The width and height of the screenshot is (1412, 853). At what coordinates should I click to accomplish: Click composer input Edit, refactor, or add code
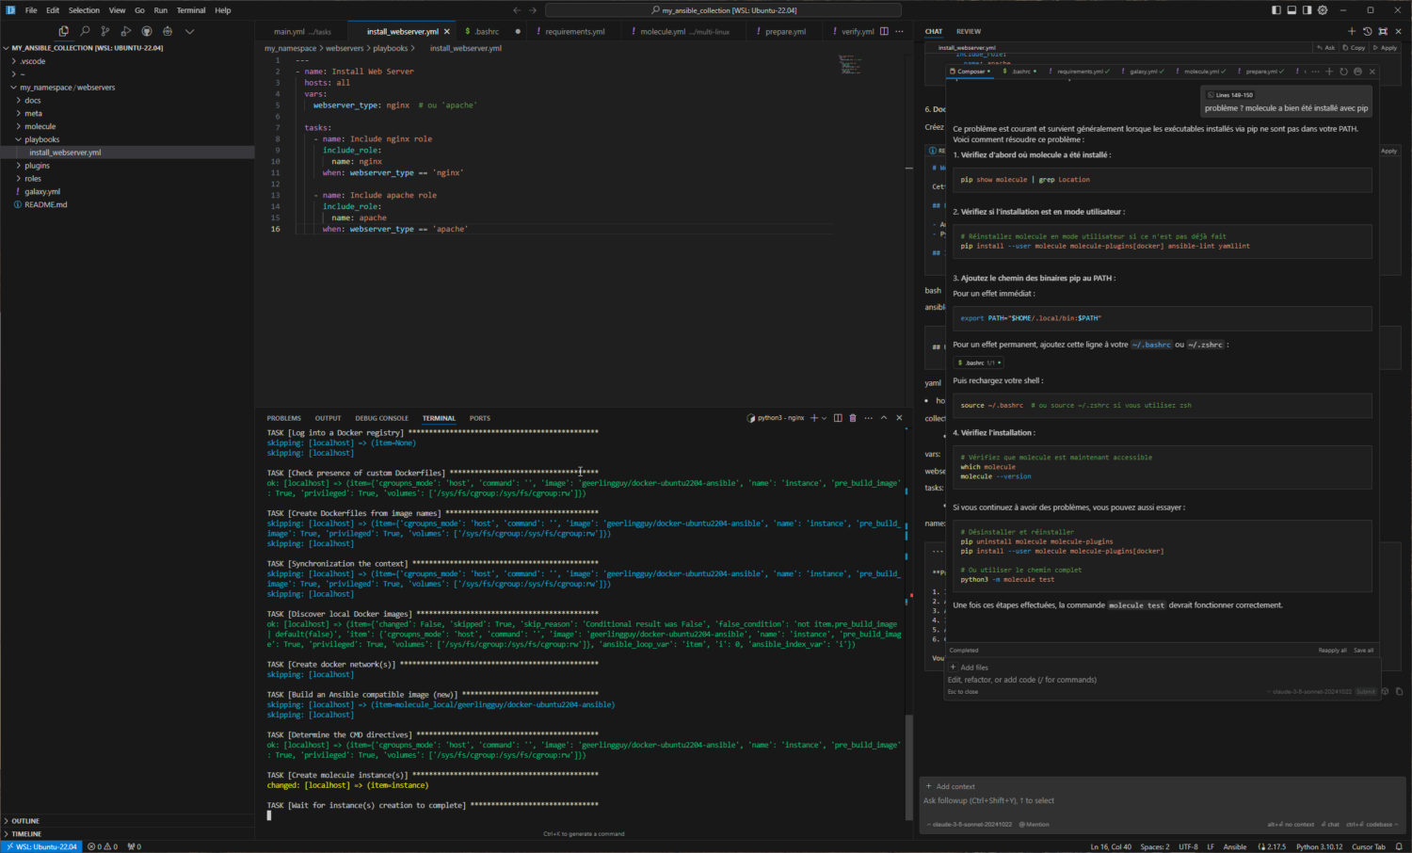(x=1022, y=680)
